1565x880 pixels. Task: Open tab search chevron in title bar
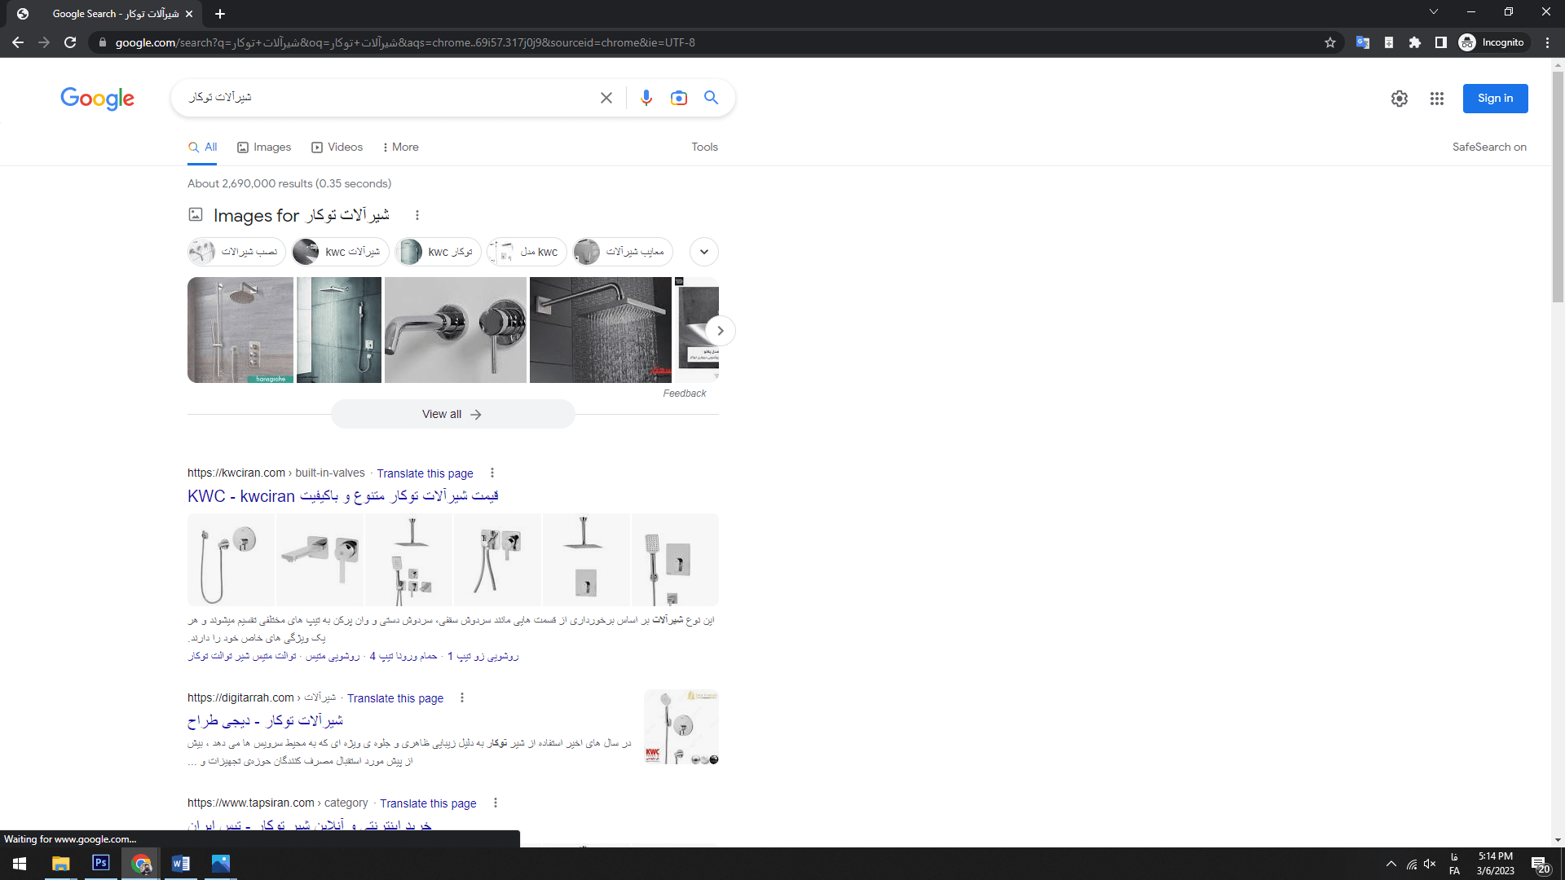(1434, 12)
